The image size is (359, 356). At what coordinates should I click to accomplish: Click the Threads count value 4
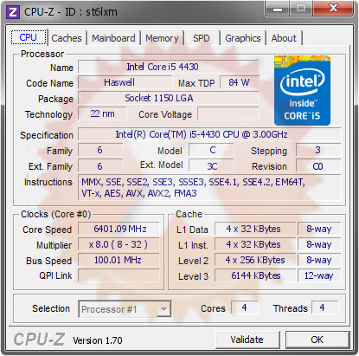click(324, 307)
